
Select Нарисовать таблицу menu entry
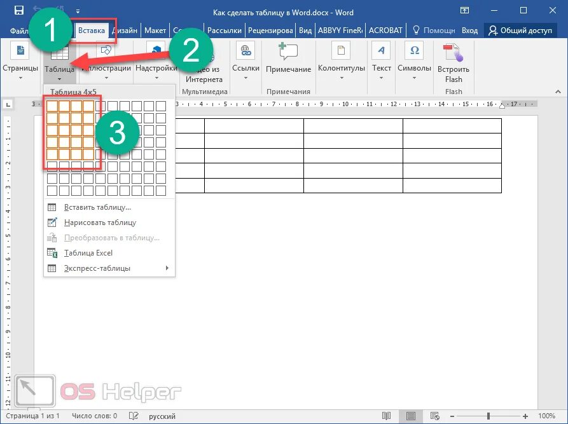(x=109, y=222)
